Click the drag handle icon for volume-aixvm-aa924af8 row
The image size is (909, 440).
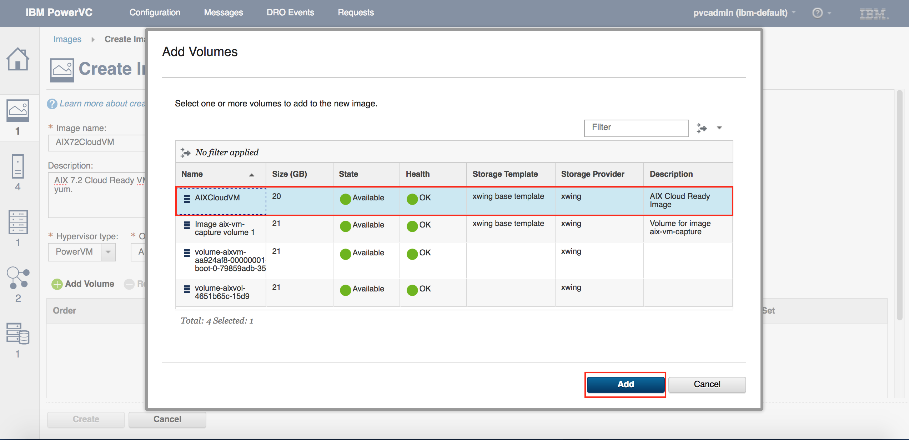pyautogui.click(x=187, y=253)
